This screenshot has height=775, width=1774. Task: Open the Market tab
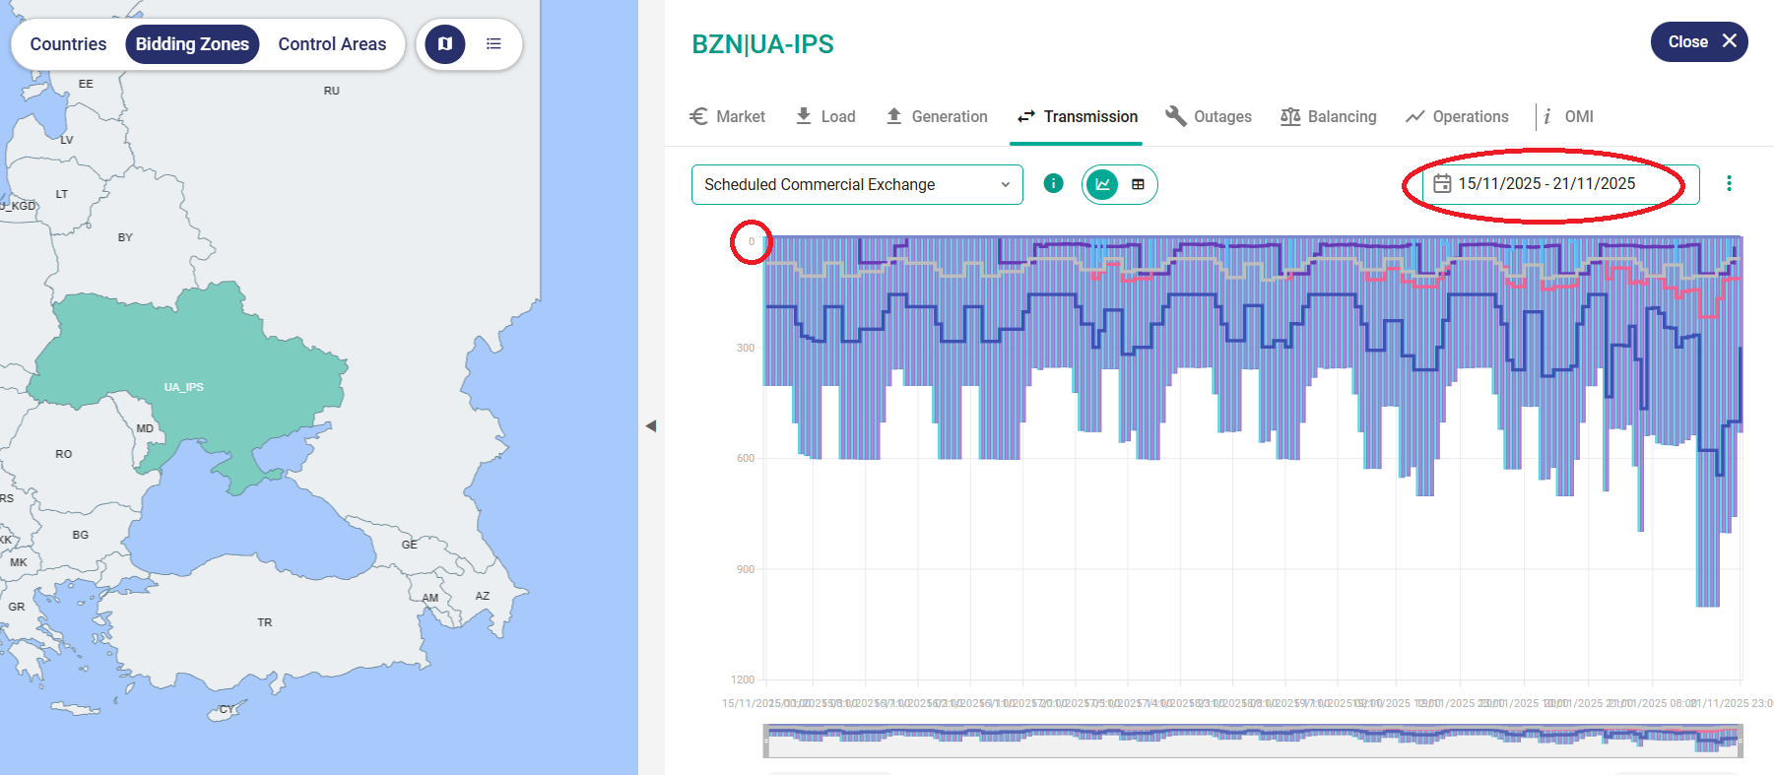tap(727, 116)
